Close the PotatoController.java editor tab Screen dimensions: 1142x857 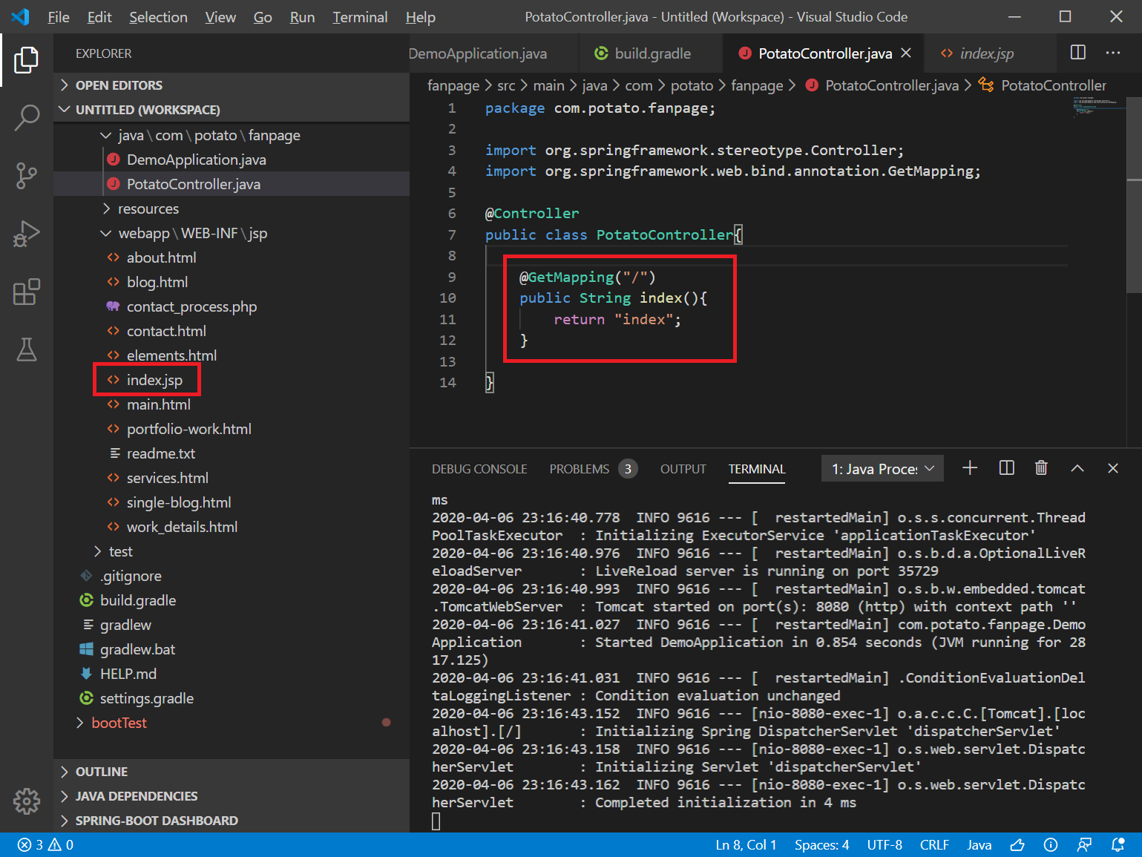point(906,53)
